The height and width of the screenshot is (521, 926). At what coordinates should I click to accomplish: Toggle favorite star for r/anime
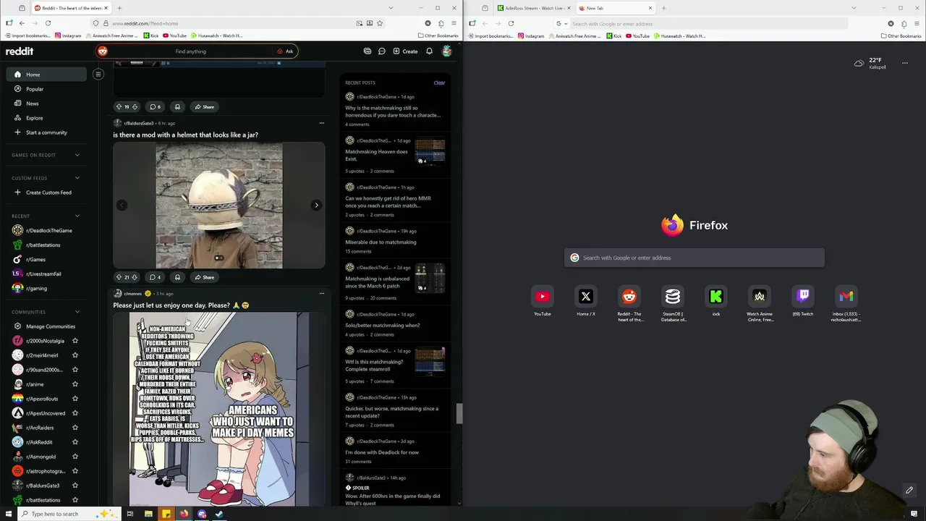75,384
